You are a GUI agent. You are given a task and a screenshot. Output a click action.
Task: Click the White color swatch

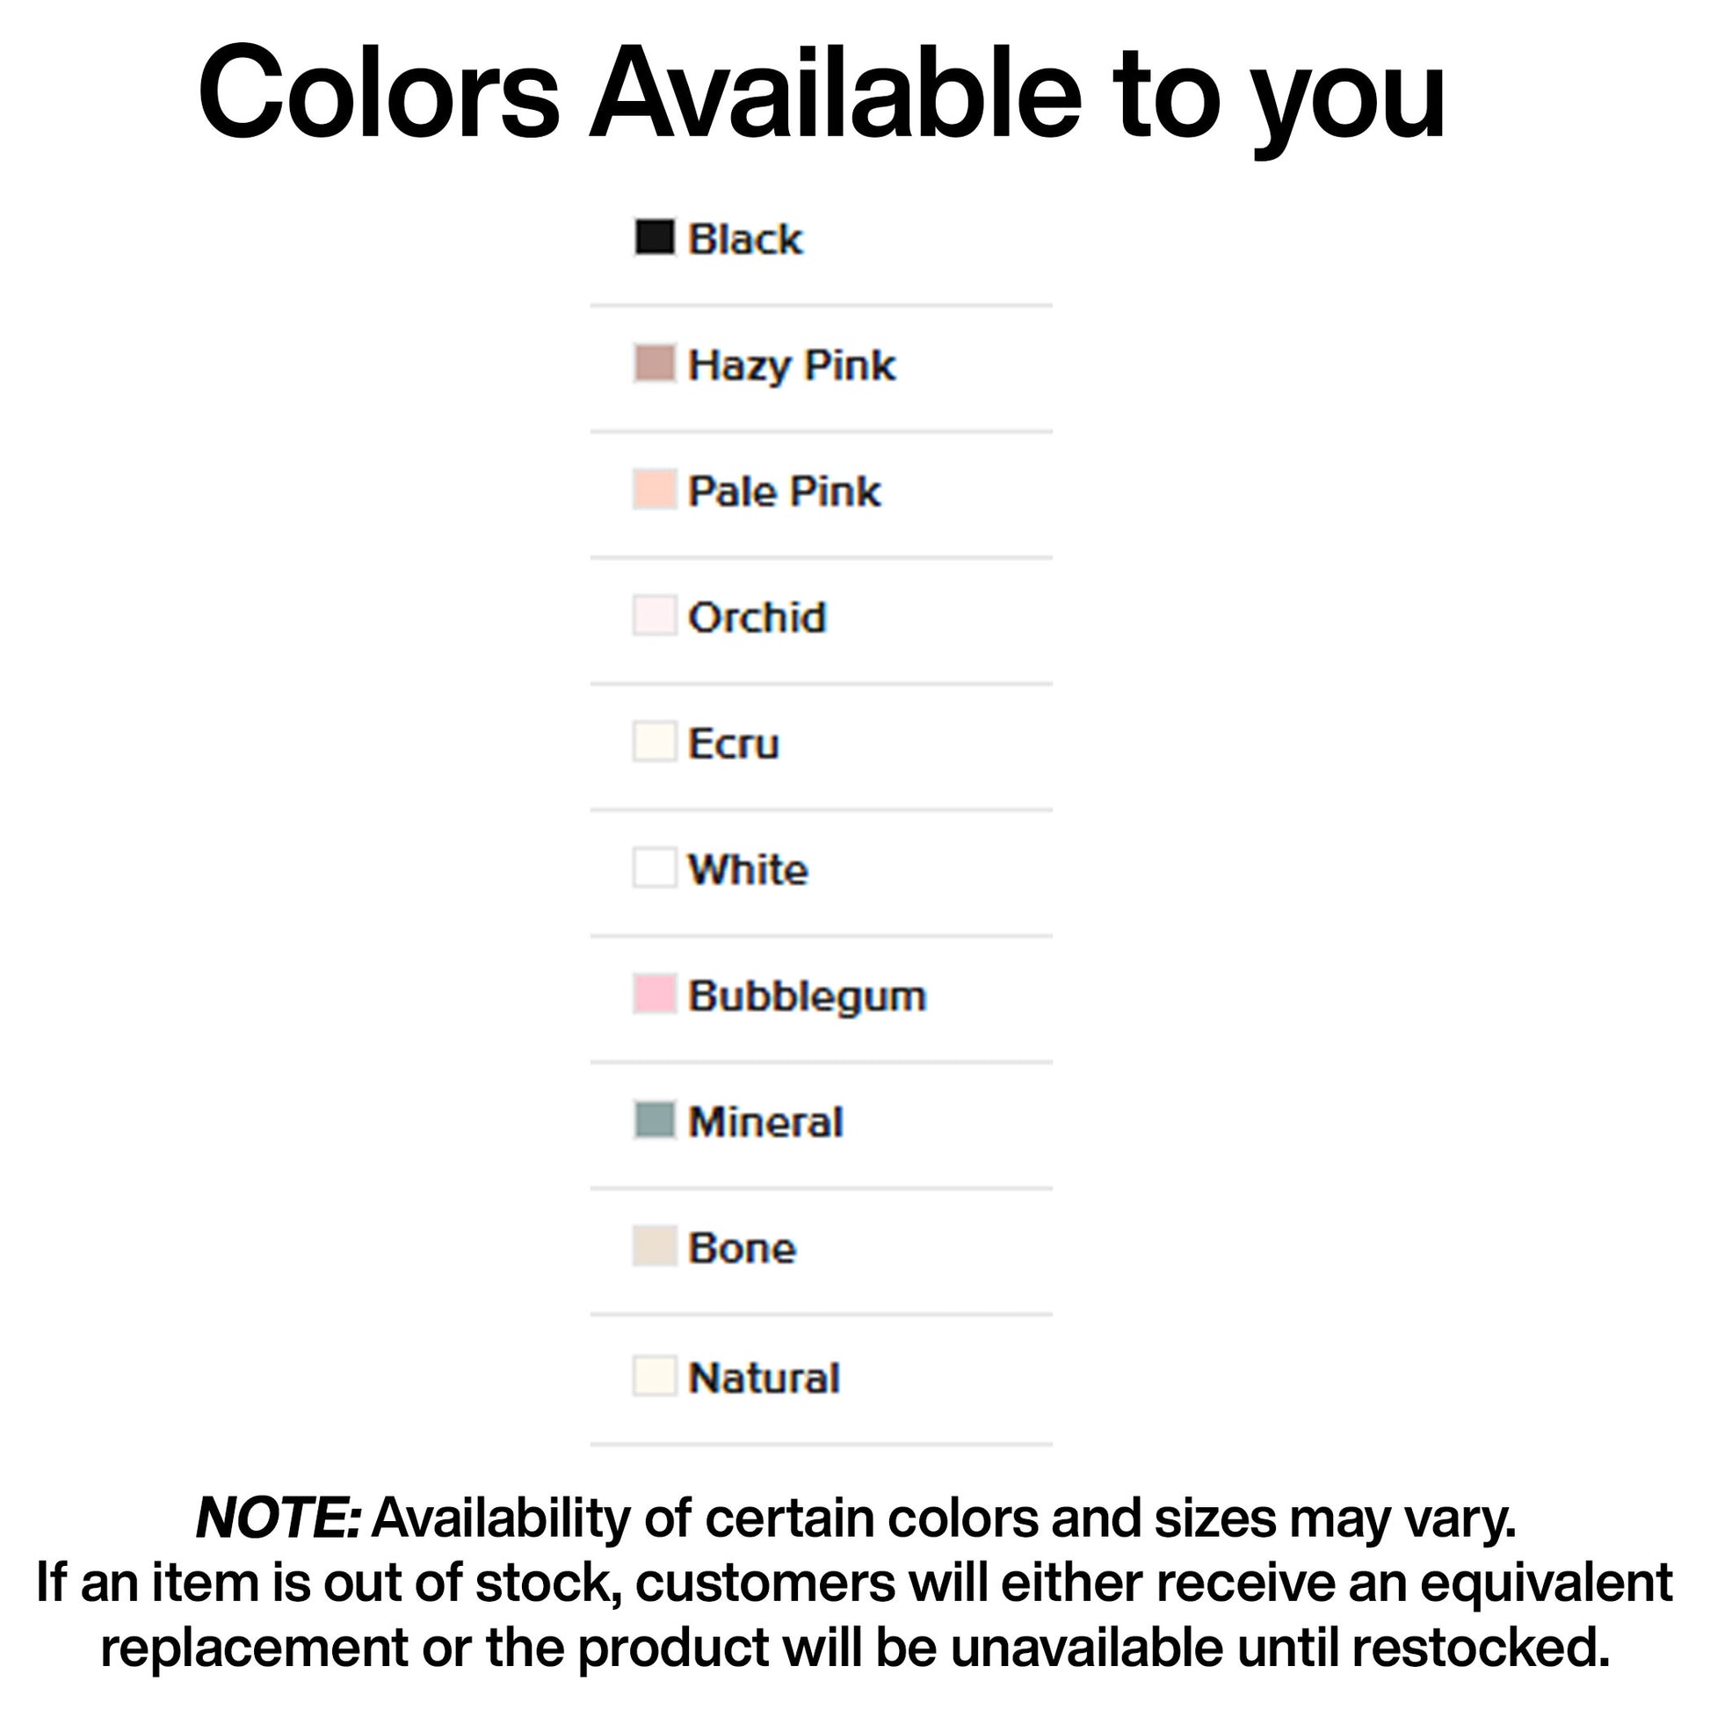coord(654,867)
